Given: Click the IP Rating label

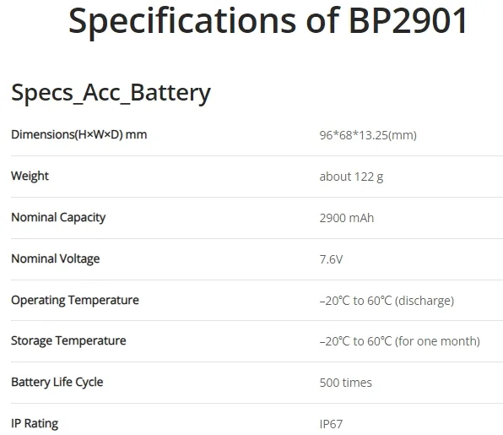Looking at the screenshot, I should click(35, 423).
